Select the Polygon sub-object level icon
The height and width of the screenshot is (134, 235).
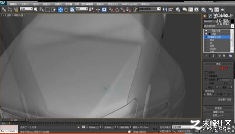[x=222, y=68]
